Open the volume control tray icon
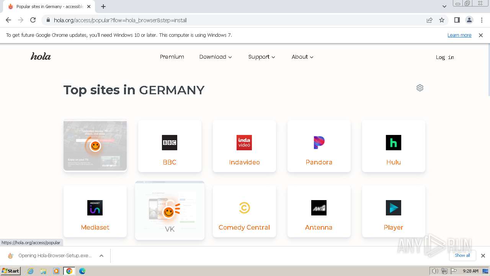 pos(435,271)
